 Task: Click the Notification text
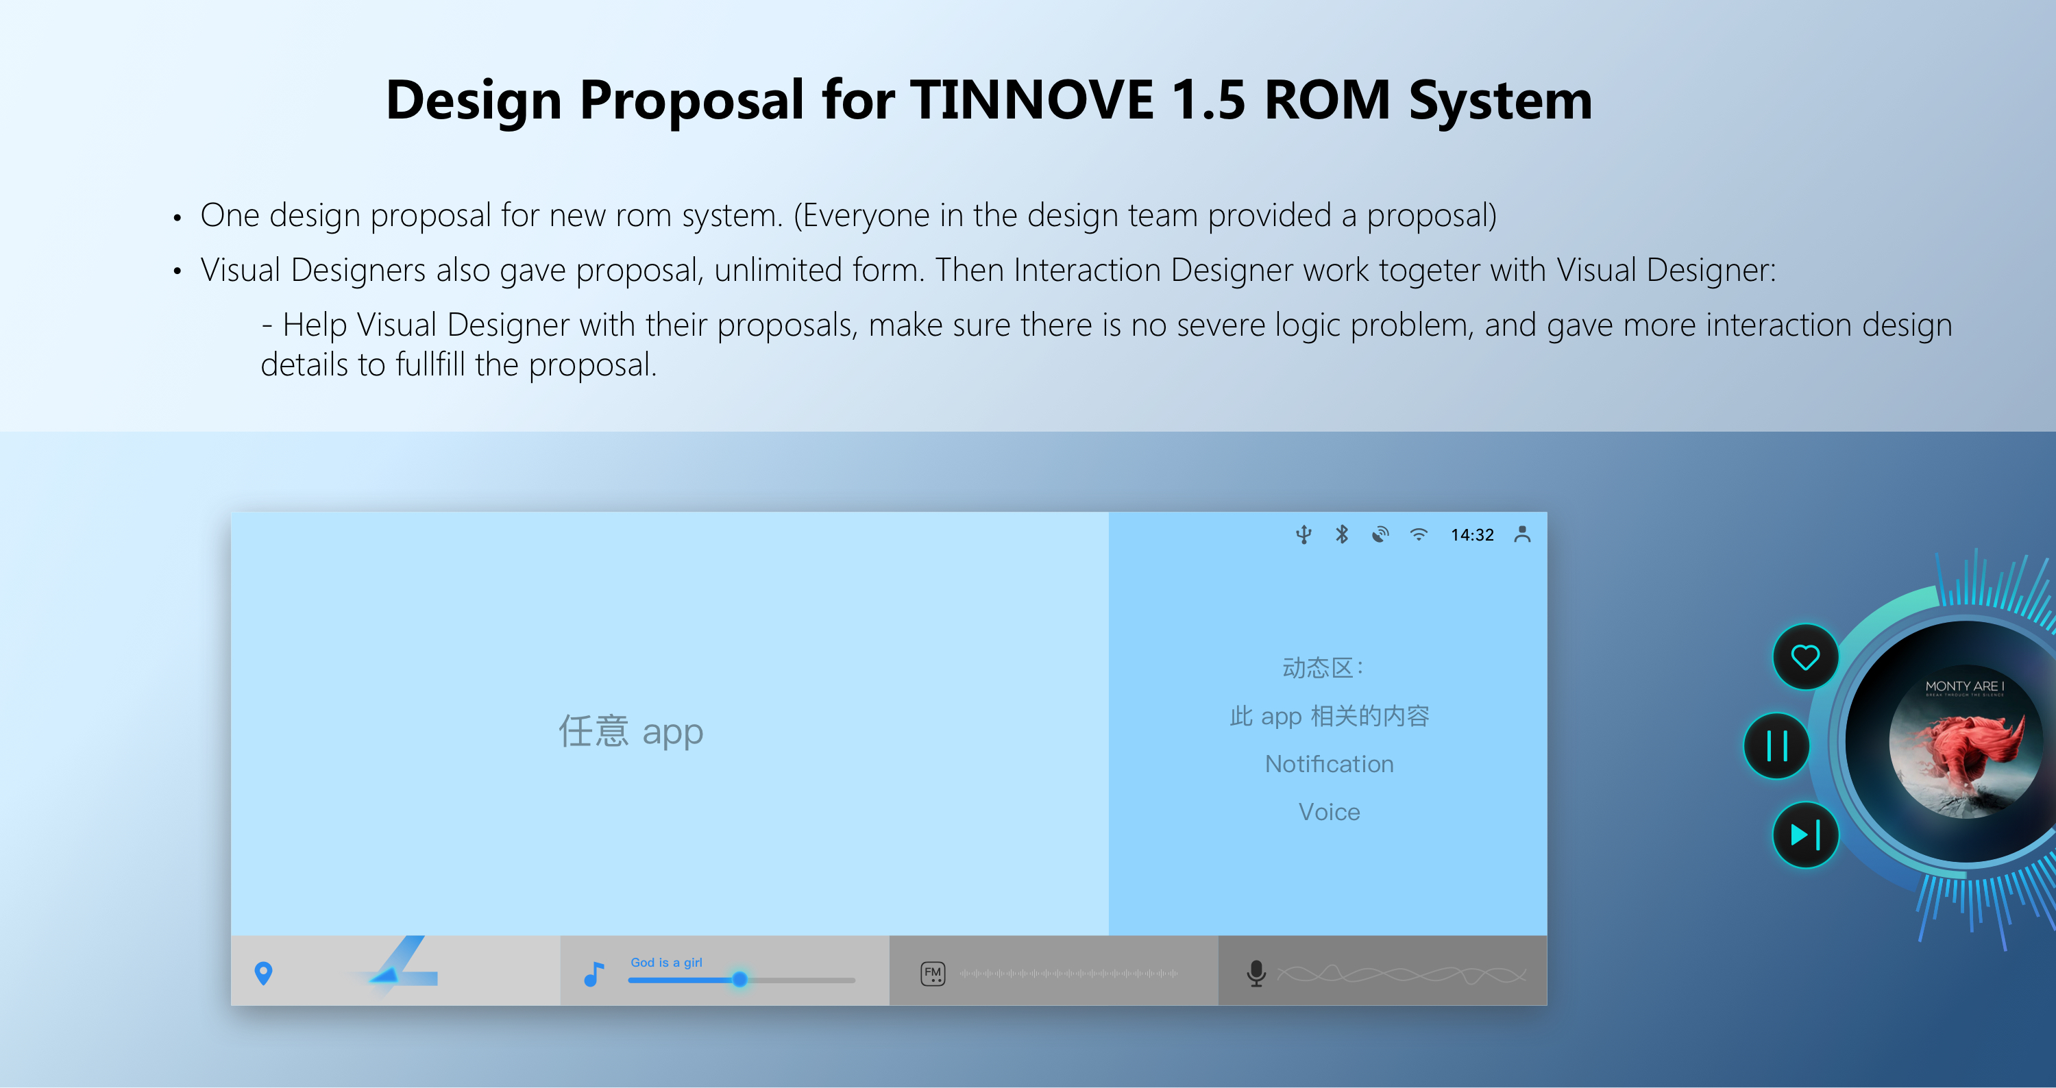point(1329,763)
